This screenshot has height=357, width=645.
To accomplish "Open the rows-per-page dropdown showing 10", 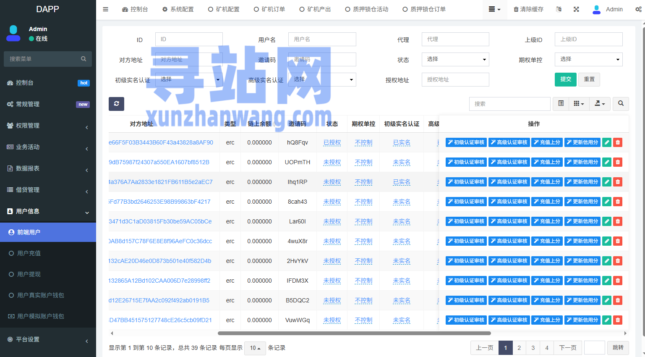I will coord(255,348).
